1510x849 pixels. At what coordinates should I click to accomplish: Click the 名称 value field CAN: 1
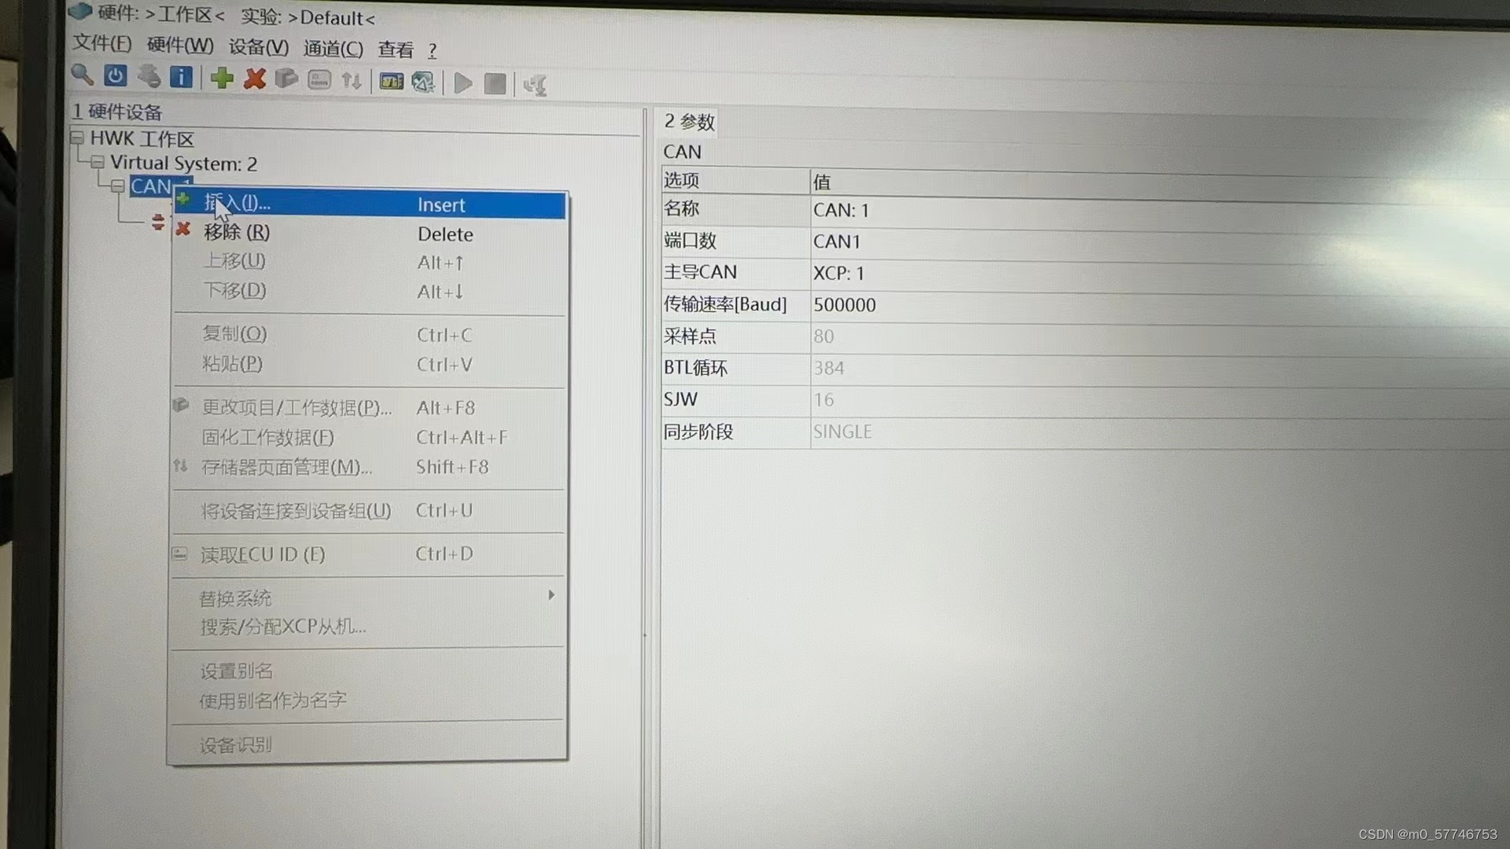click(841, 211)
